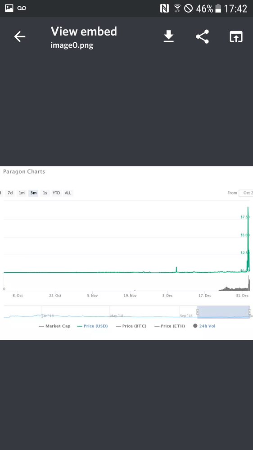The width and height of the screenshot is (253, 450).
Task: Click the 3. Dec date label
Action: 167,296
